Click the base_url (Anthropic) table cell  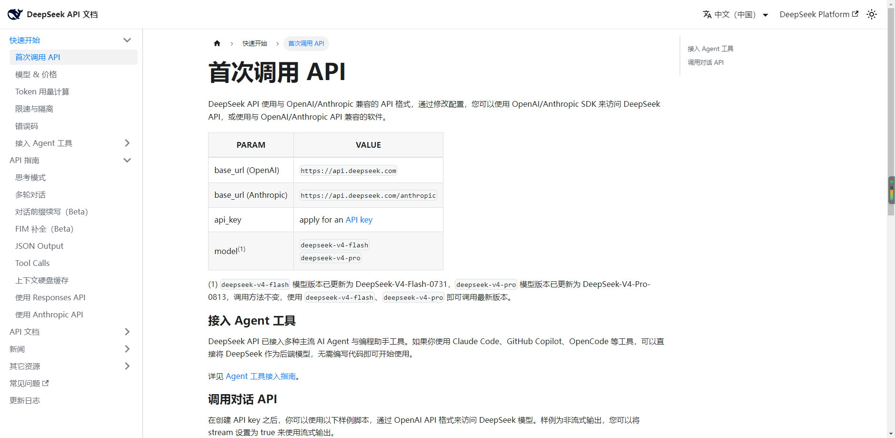point(251,195)
